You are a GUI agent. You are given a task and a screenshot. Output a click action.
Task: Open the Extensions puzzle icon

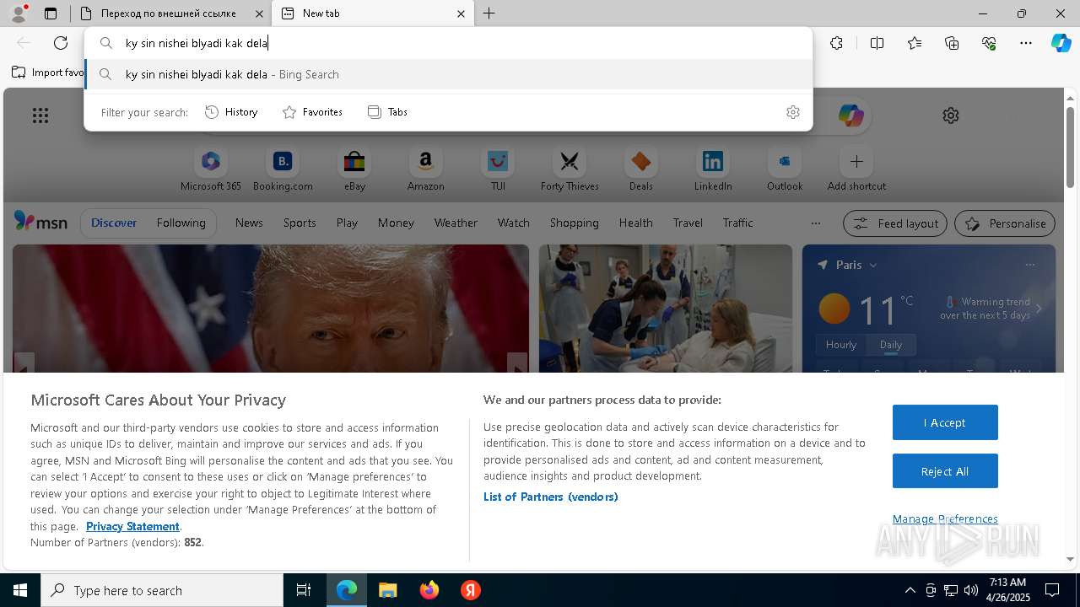click(x=836, y=43)
